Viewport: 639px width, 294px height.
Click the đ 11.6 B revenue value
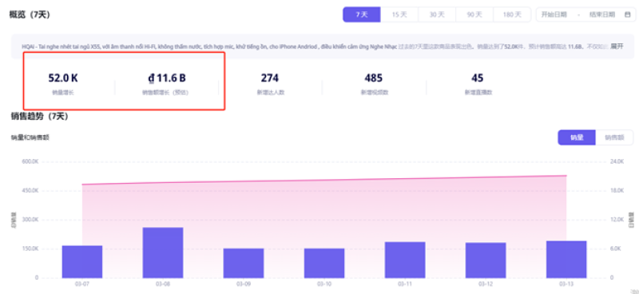coord(166,77)
